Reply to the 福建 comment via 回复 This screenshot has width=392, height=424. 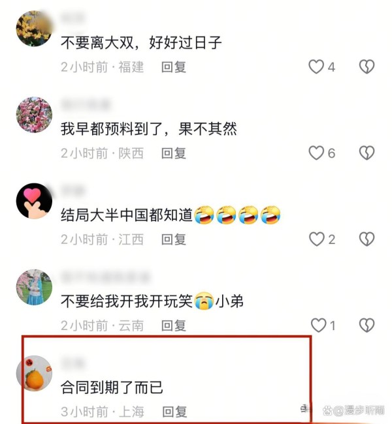(174, 67)
